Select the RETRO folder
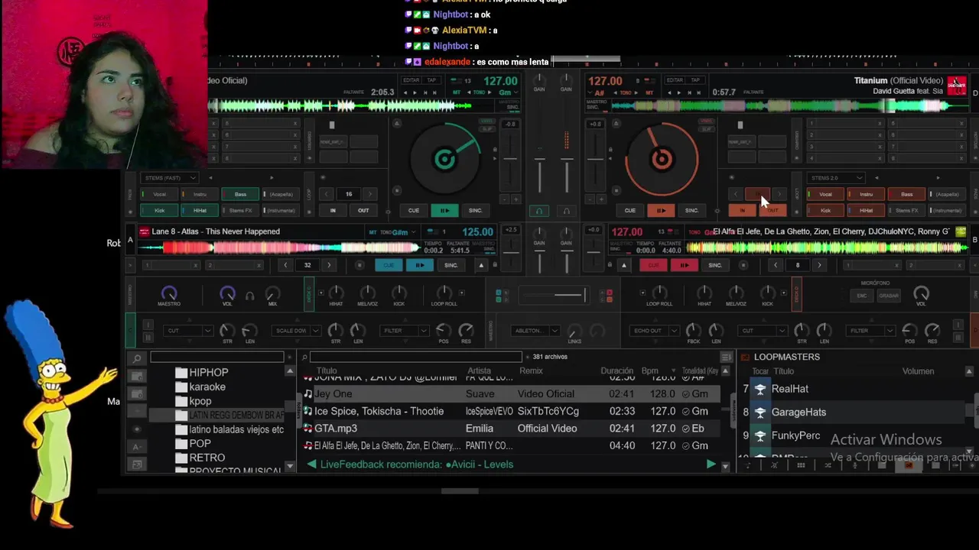The height and width of the screenshot is (550, 979). pos(207,458)
